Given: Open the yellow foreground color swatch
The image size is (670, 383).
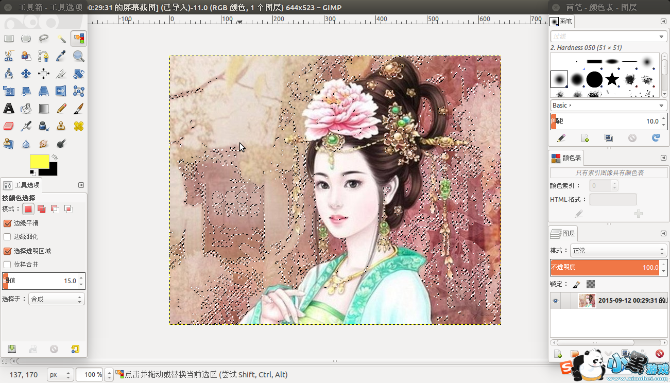Looking at the screenshot, I should (39, 161).
